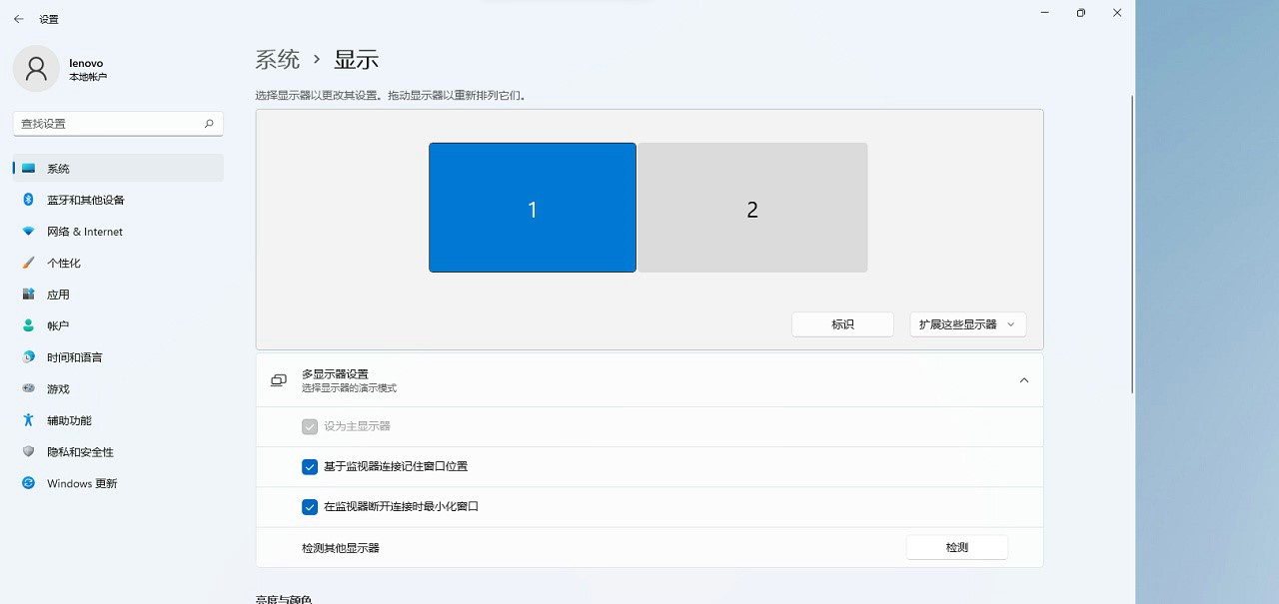
Task: Toggle 基于监视器连接记住窗口位置 checkbox
Action: tap(310, 466)
